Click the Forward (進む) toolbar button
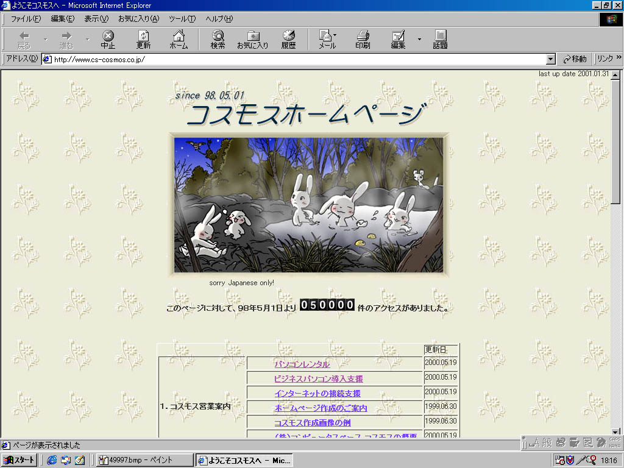The width and height of the screenshot is (624, 468). coord(66,40)
